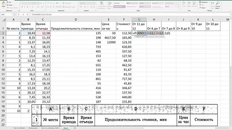Select cell with value 23,11
Image resolution: width=232 pixels, height=130 pixels.
coord(43,79)
